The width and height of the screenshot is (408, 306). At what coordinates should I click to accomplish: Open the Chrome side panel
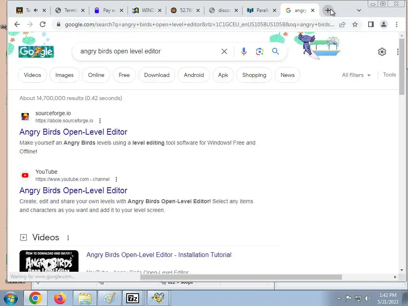[371, 24]
